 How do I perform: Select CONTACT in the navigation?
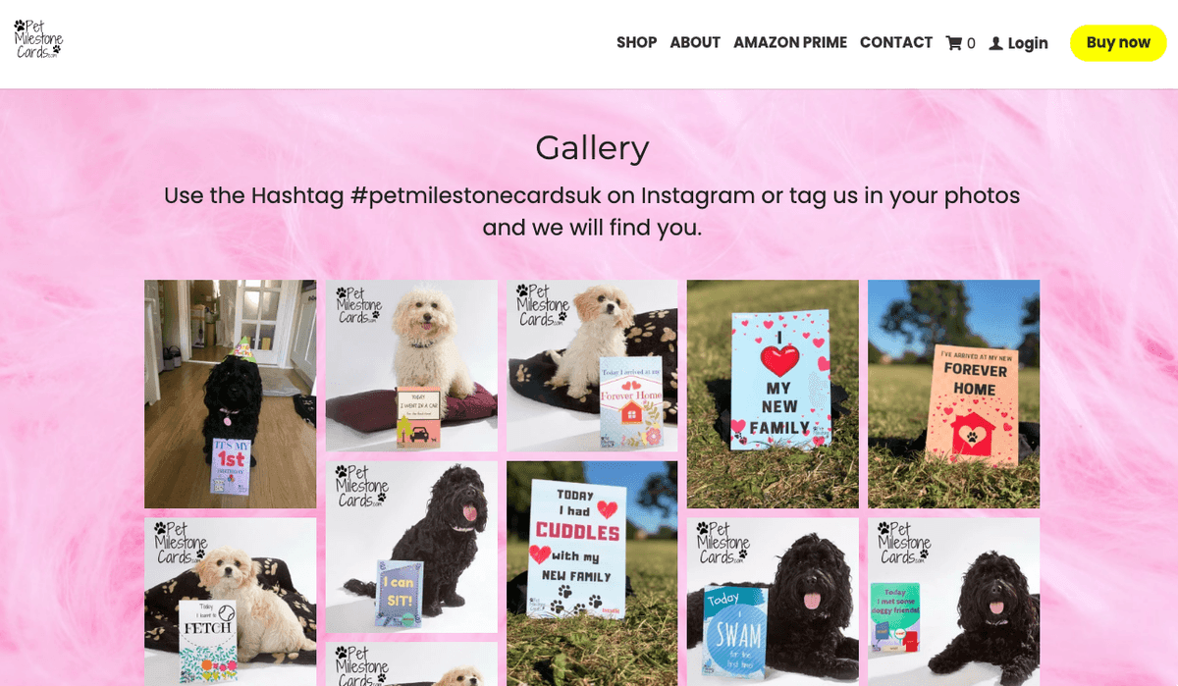click(x=896, y=43)
